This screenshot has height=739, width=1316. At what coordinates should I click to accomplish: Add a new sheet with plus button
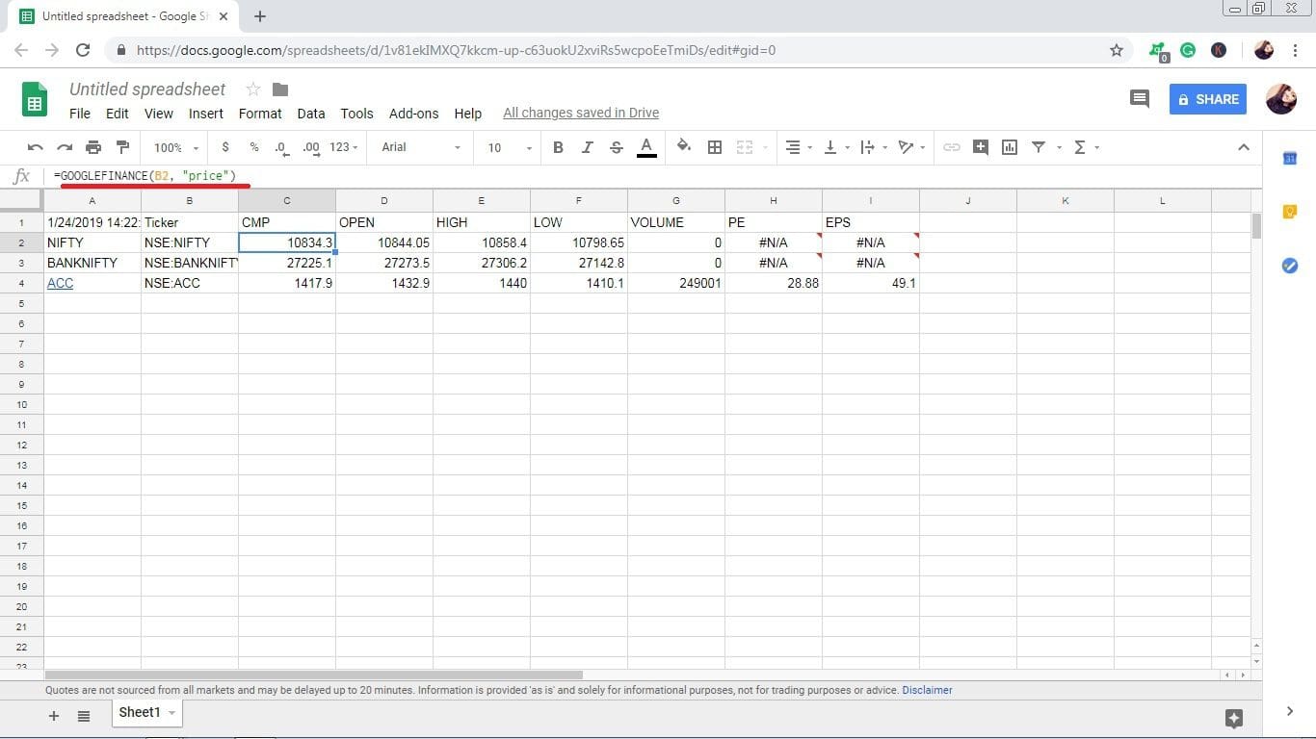click(54, 716)
